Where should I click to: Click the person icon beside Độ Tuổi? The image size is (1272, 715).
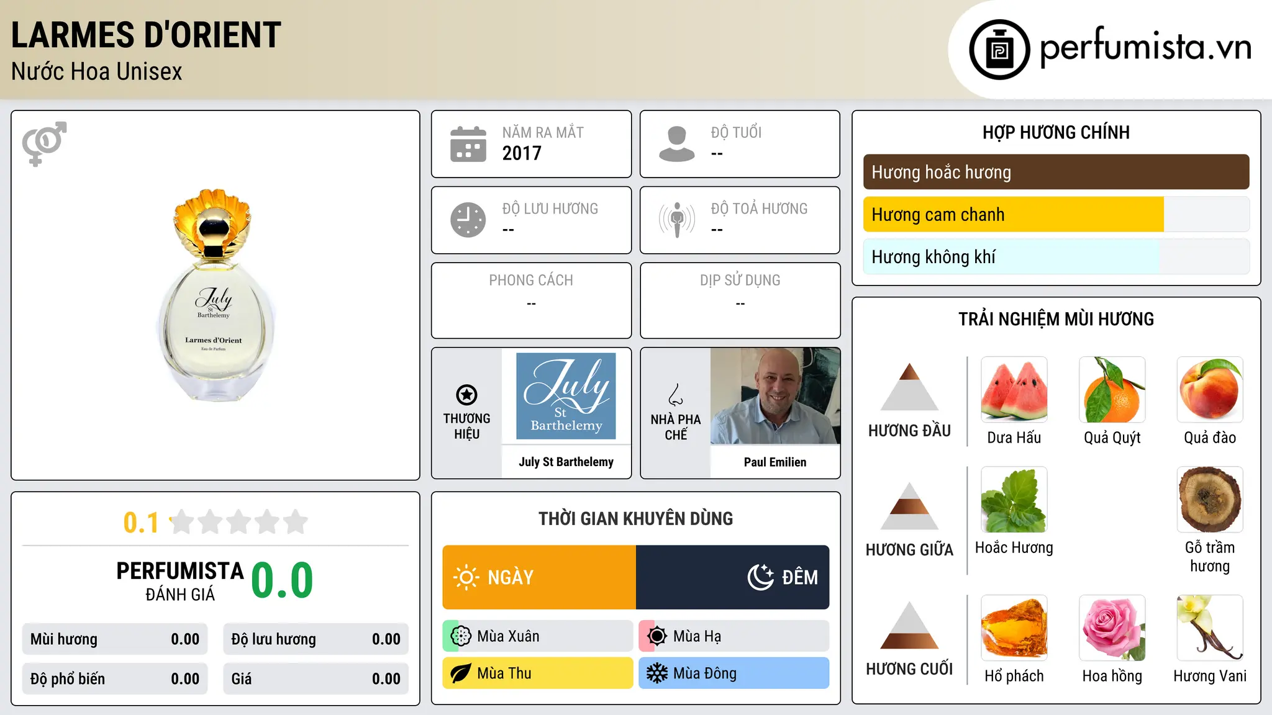click(x=676, y=144)
